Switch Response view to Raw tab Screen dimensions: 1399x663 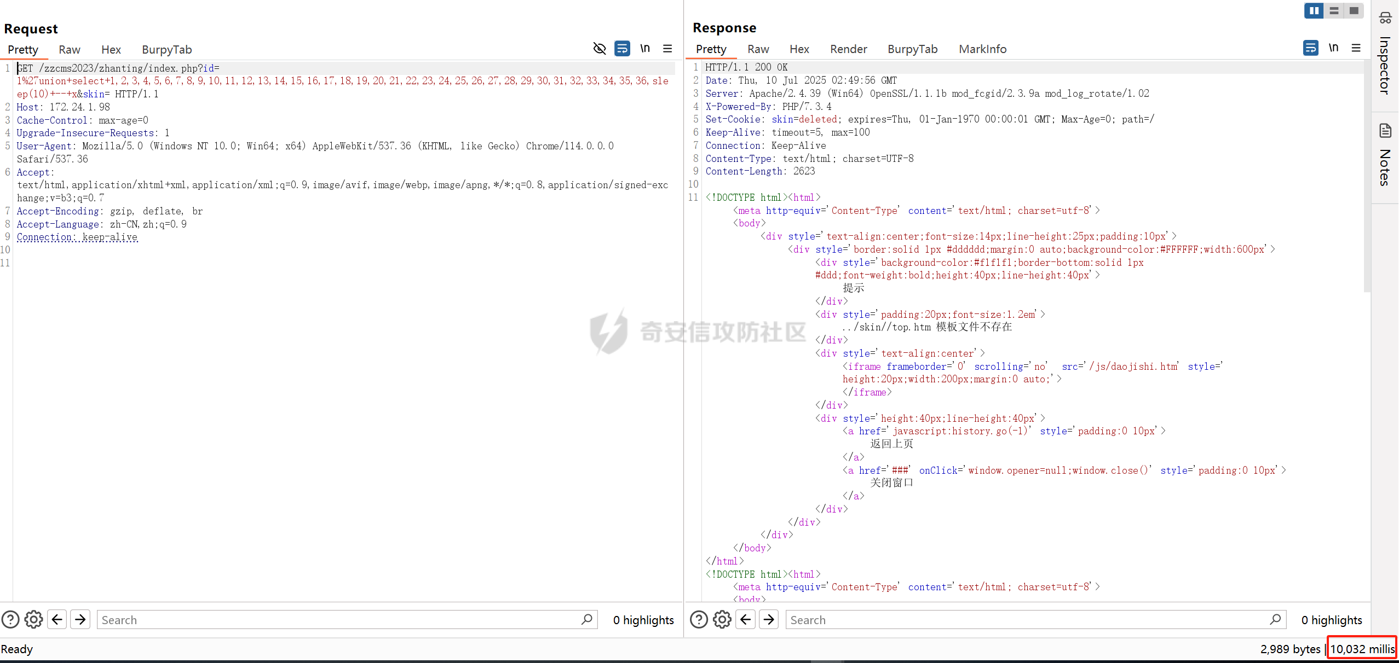point(758,49)
